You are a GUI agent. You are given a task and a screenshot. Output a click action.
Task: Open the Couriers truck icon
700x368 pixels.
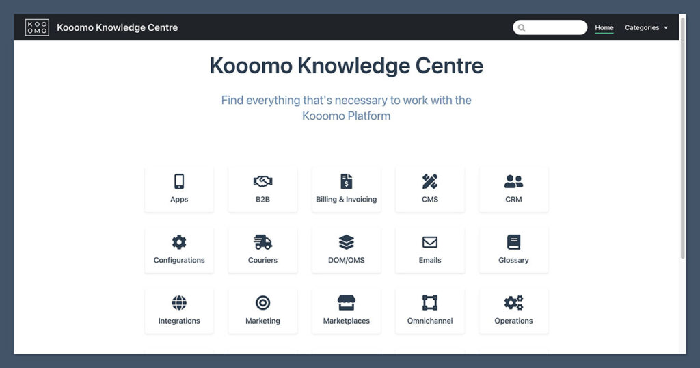(263, 242)
